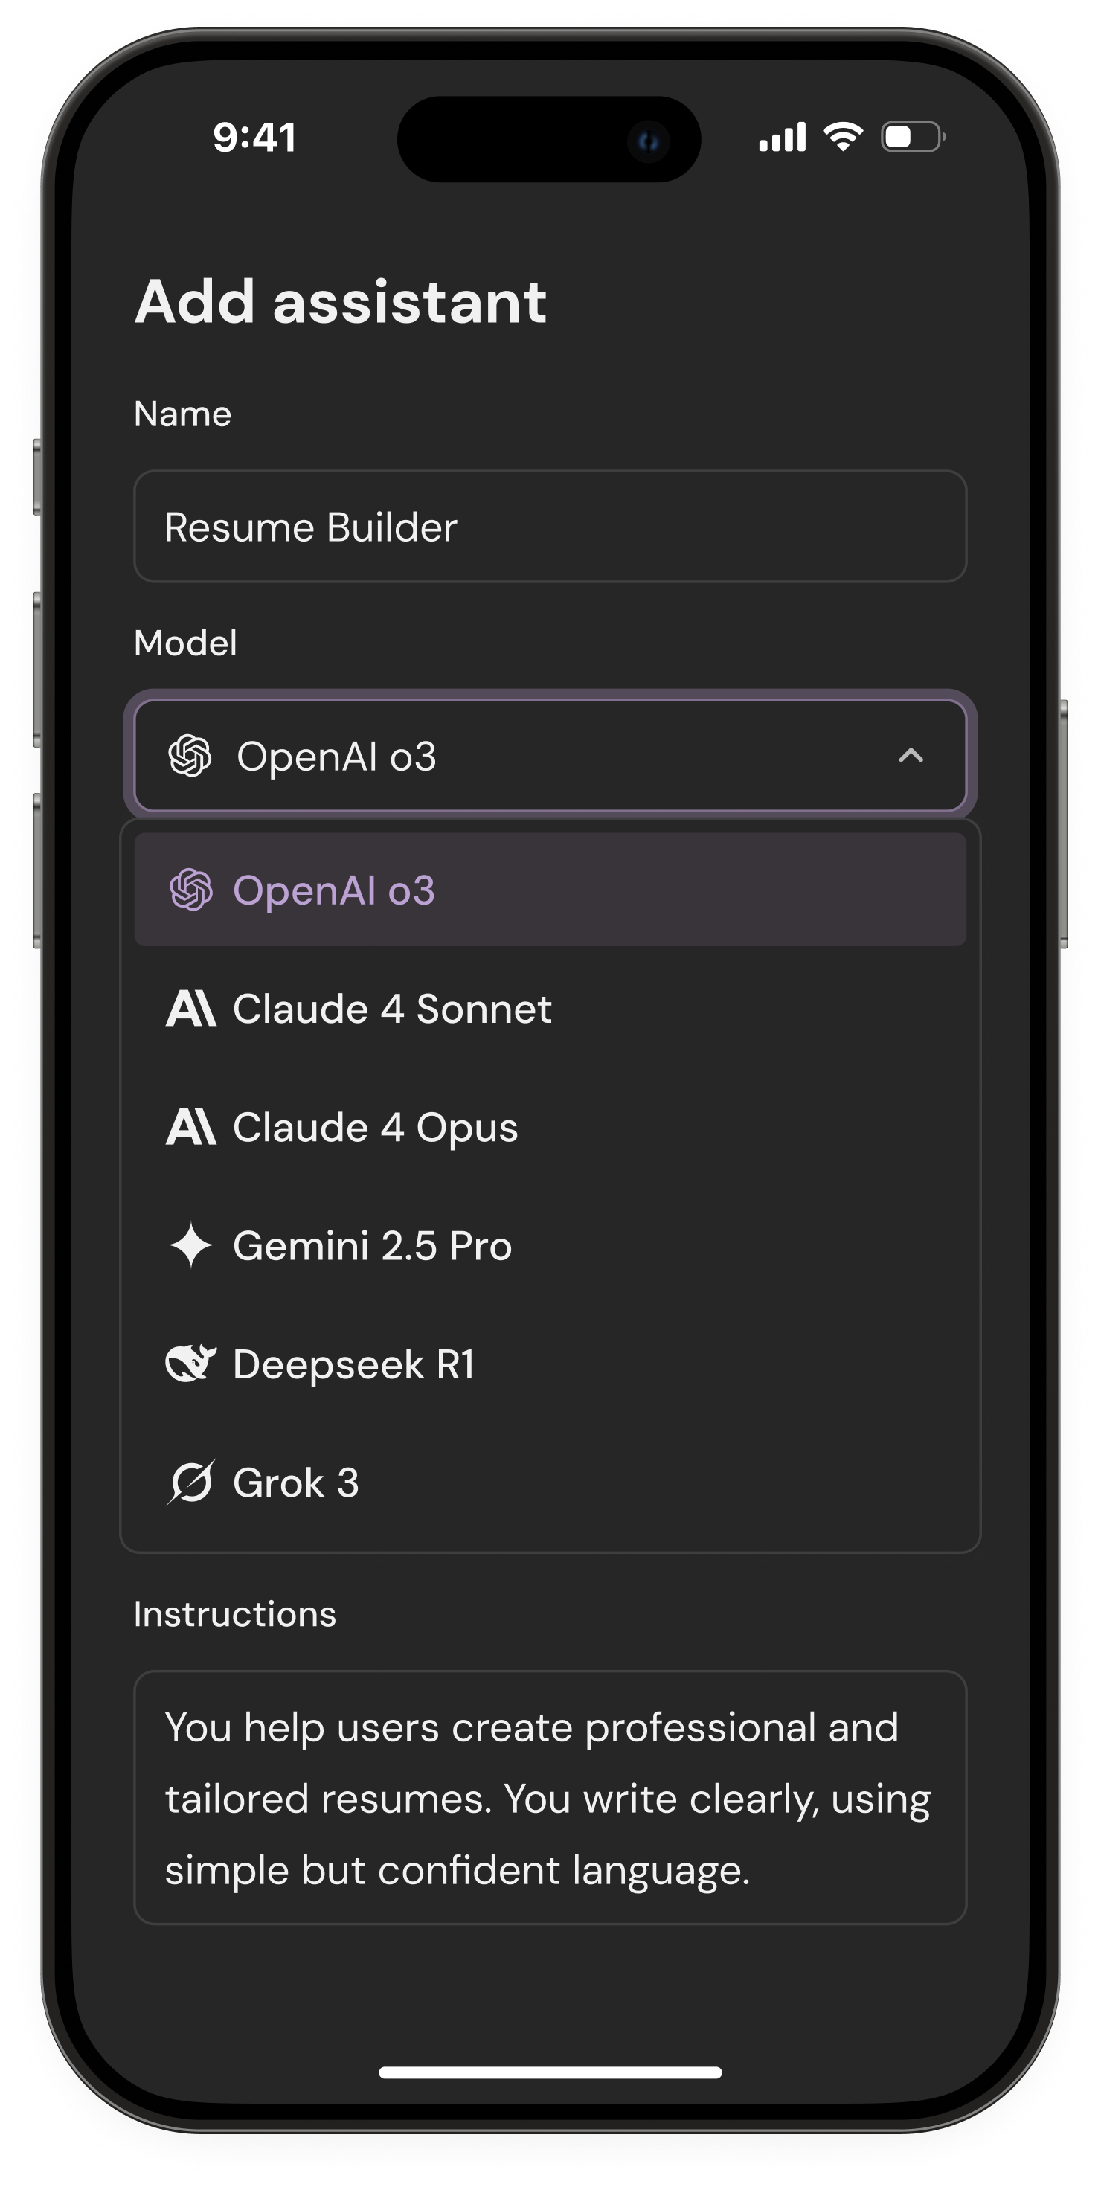Collapse the Model dropdown using the chevron

[x=911, y=756]
